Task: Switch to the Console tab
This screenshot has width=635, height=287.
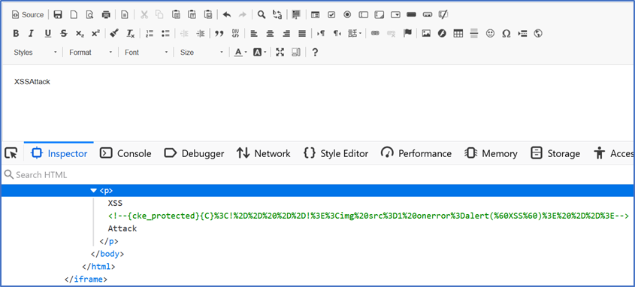Action: 125,153
